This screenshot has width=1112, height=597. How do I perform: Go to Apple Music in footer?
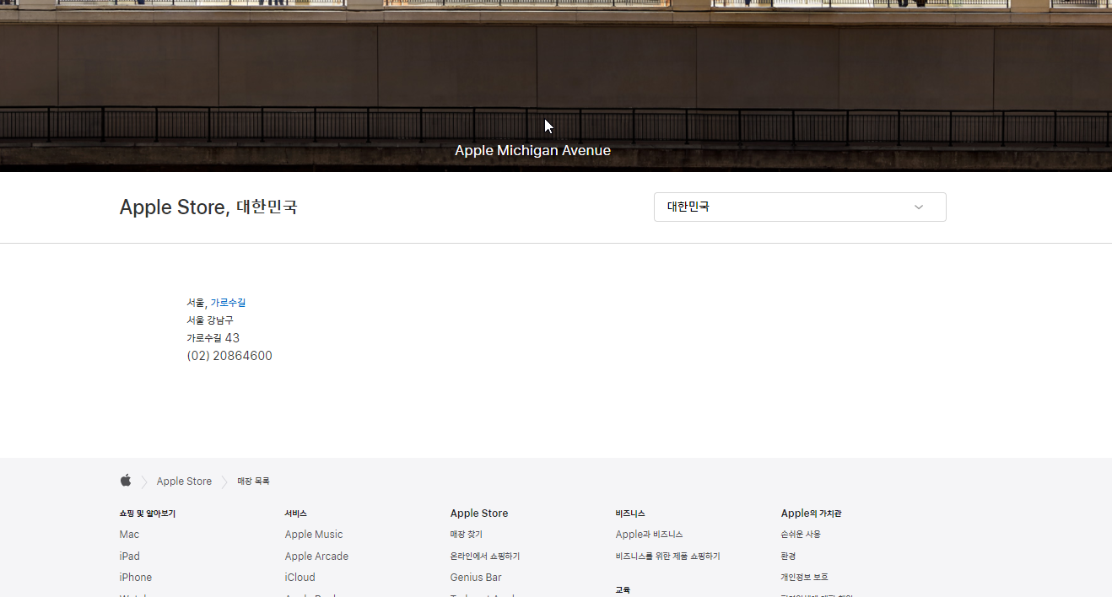coord(314,535)
